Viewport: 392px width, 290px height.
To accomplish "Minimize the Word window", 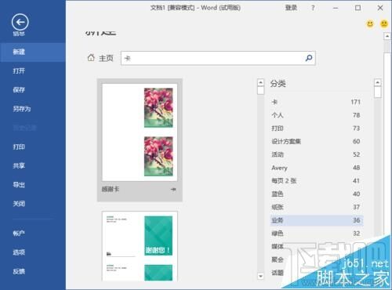I will point(336,8).
